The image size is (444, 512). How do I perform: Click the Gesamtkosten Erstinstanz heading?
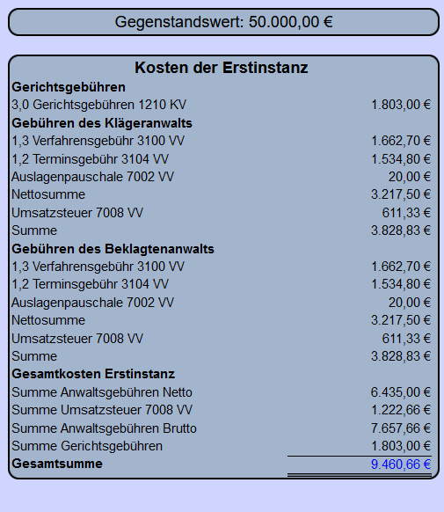(93, 374)
